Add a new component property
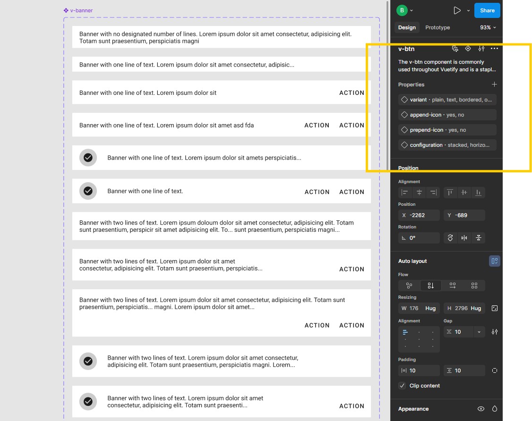 click(494, 84)
